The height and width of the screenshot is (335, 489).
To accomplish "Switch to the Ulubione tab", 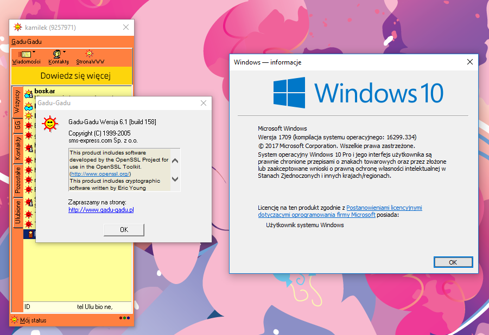I will tap(17, 213).
